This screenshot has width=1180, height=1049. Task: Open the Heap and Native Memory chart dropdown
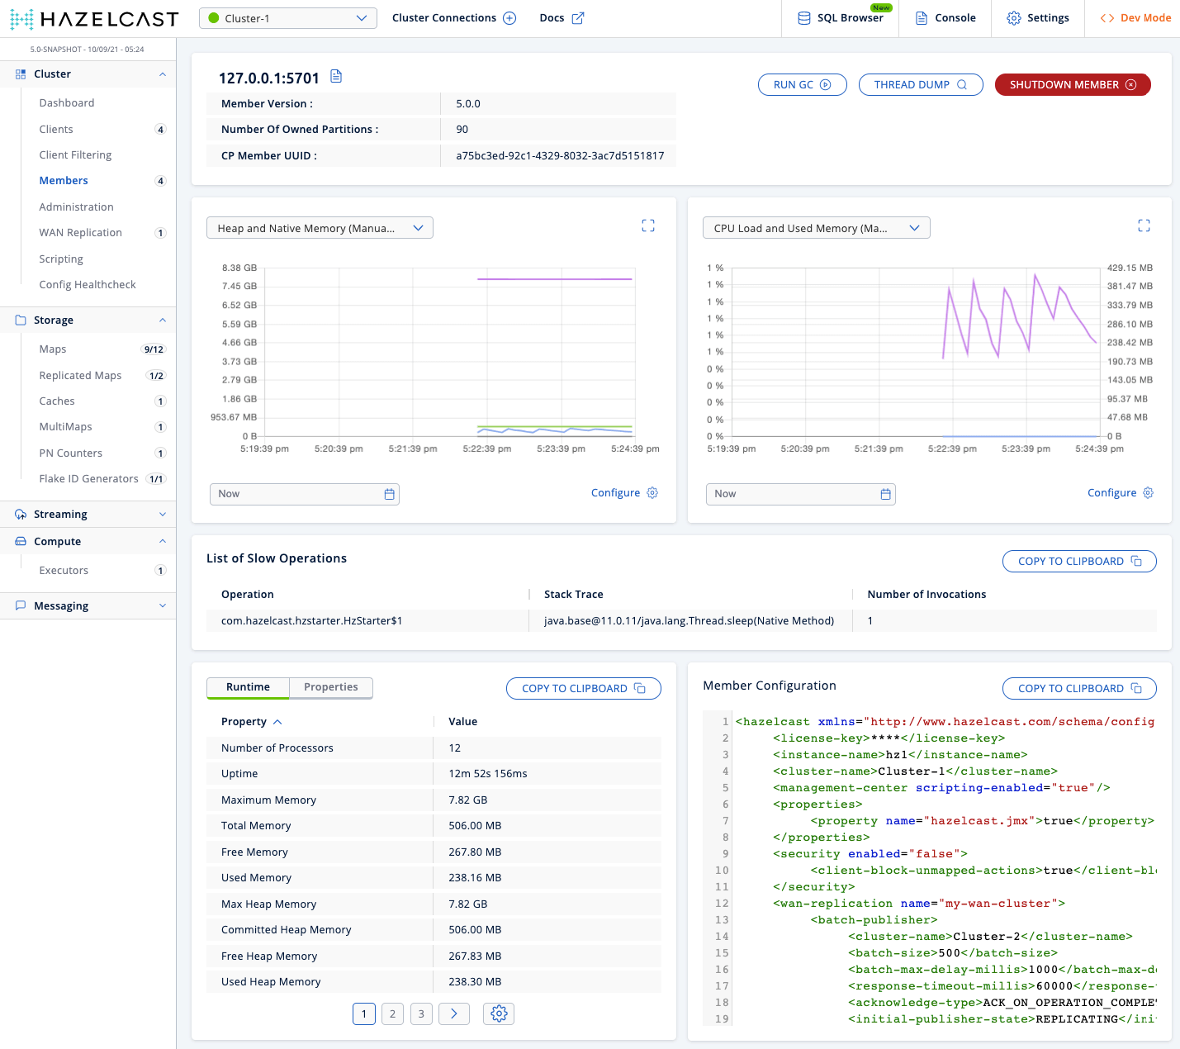320,228
